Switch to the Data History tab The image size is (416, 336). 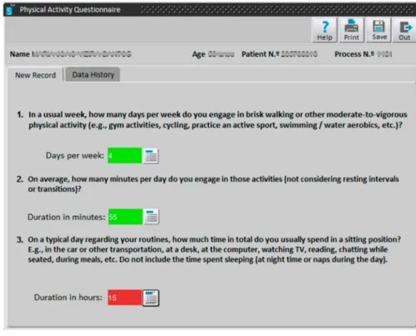click(93, 74)
